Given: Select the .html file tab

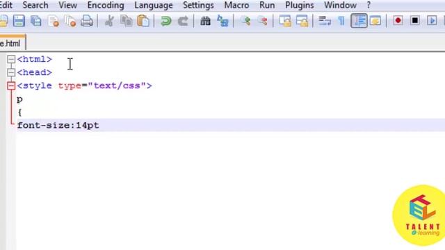Looking at the screenshot, I should point(12,43).
